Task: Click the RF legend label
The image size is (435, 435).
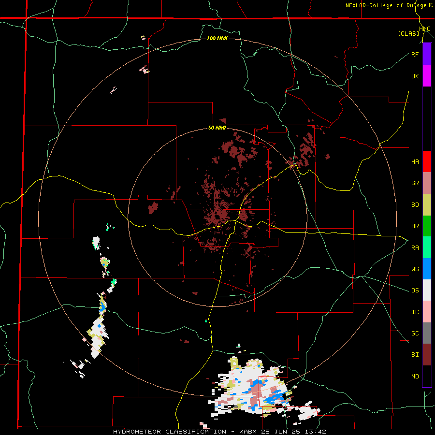Action: click(415, 54)
